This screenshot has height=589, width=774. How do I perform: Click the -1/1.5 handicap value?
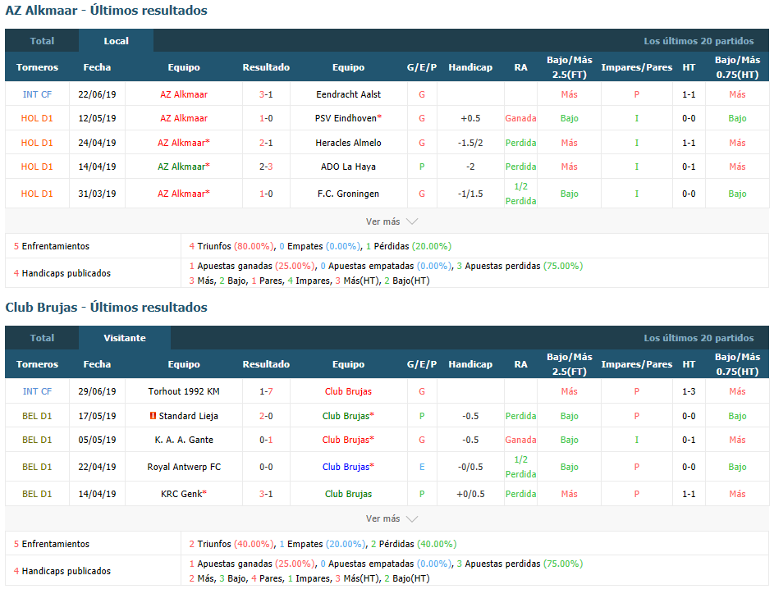[470, 194]
